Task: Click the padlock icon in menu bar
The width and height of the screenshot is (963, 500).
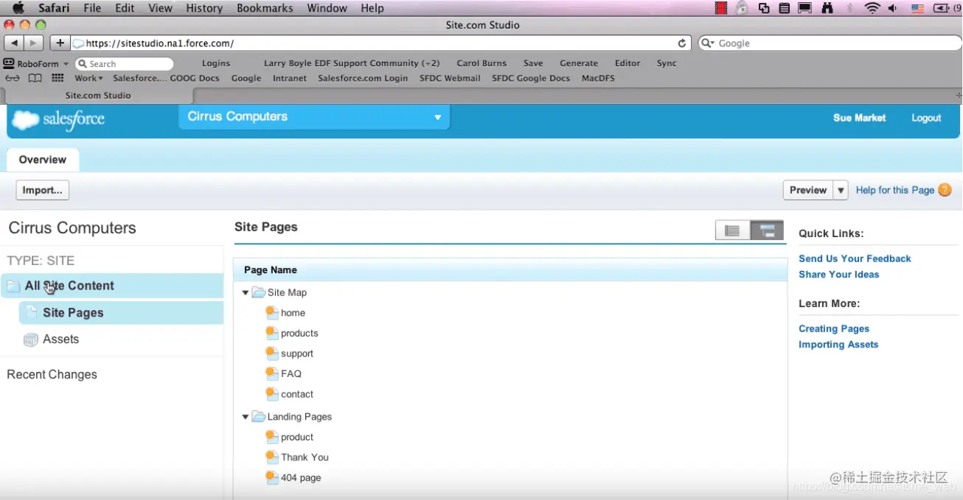Action: tap(742, 8)
